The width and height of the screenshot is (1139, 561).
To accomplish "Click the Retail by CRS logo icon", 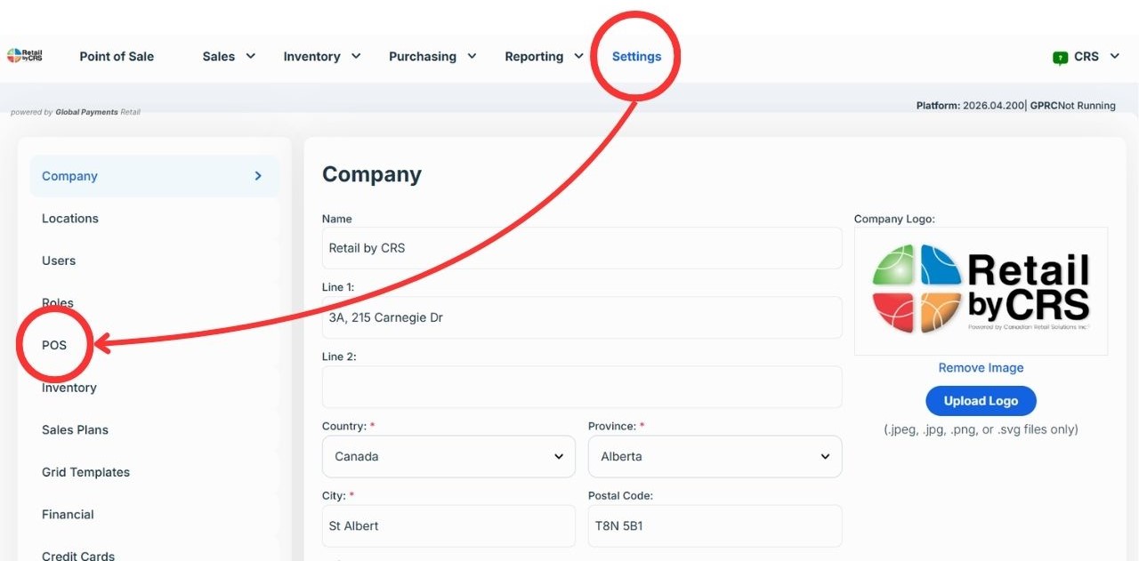I will 24,56.
